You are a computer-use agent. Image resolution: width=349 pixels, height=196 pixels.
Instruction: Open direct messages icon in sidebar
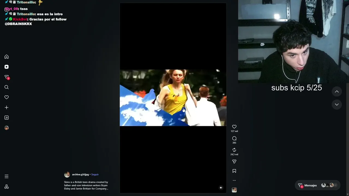point(7,77)
